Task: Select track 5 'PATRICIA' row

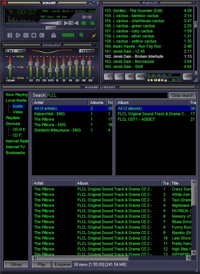Action: pos(112,211)
